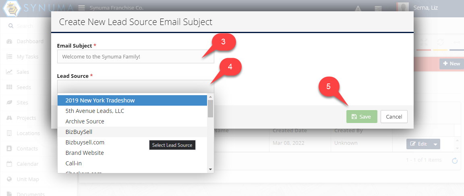Select Brand Website option

coord(132,153)
